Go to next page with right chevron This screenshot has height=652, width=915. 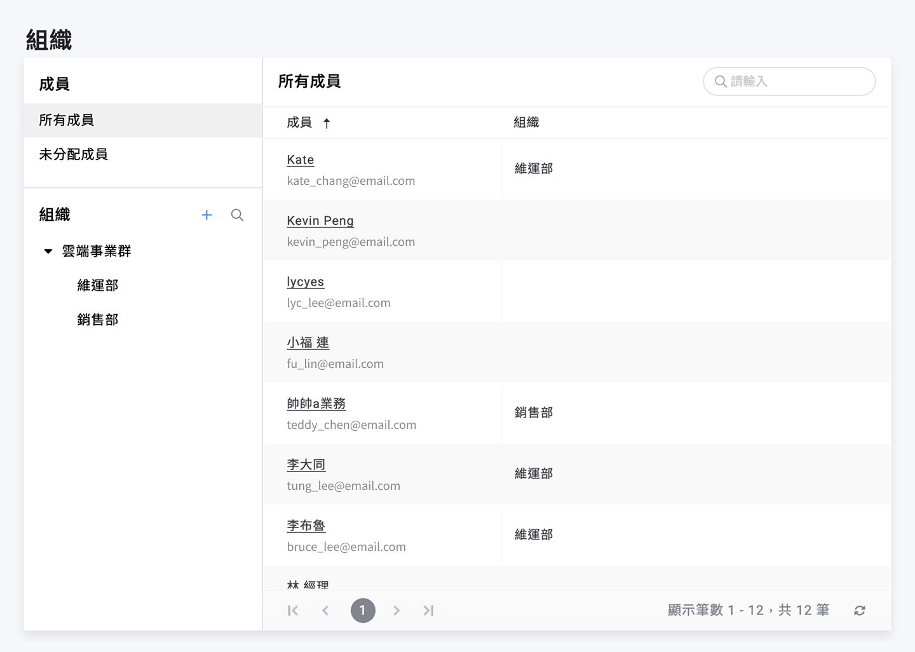pos(396,611)
